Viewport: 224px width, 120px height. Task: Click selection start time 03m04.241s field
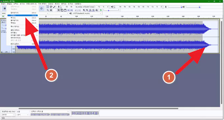click(40, 115)
